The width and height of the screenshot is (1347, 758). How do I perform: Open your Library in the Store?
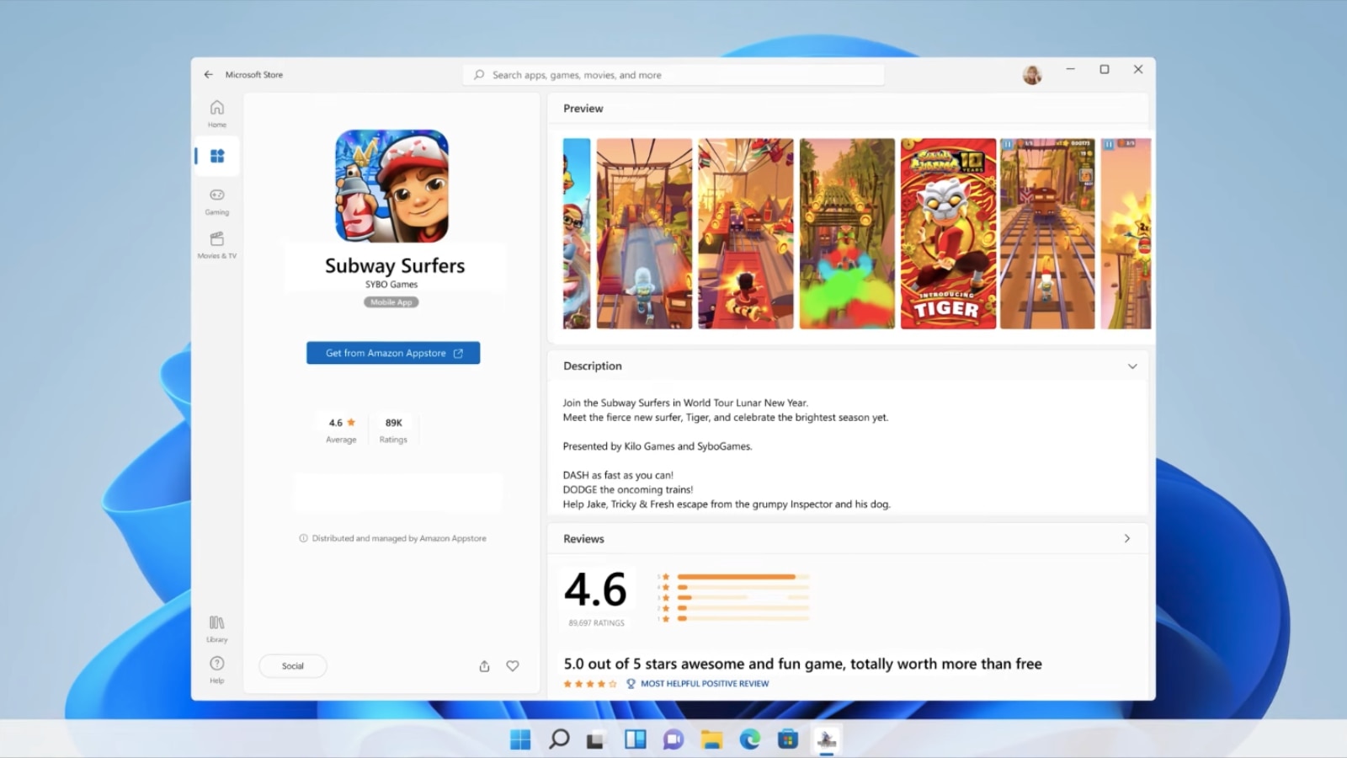(x=216, y=627)
